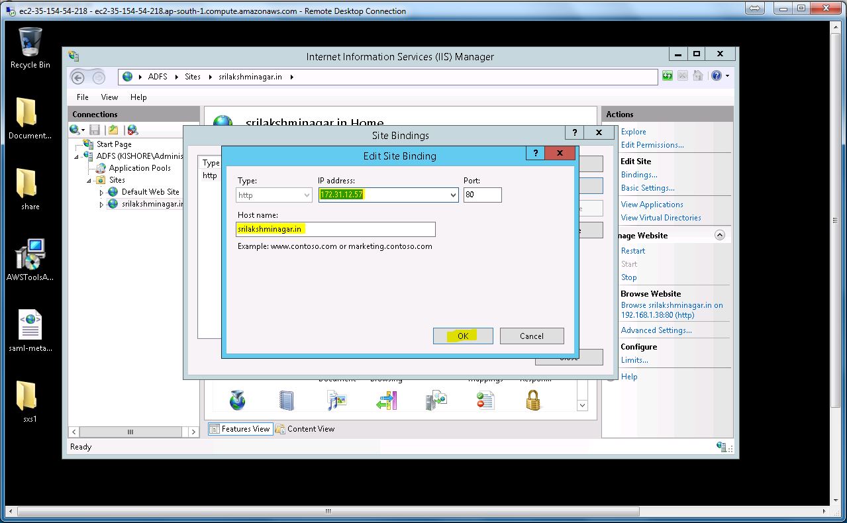Click the IIS back navigation arrow
Screen dimensions: 847x523
78,77
